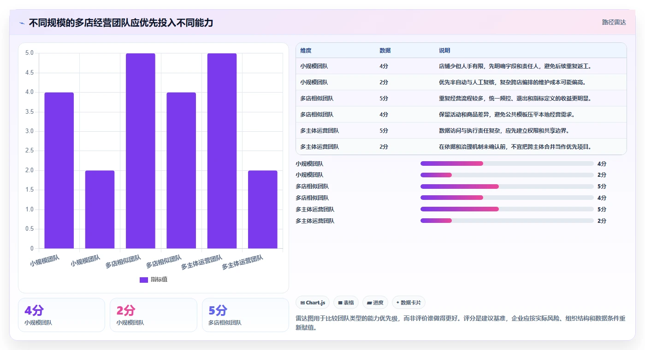Click the 小规模团队 progress bar scoring 2分
This screenshot has width=645, height=350.
[507, 175]
